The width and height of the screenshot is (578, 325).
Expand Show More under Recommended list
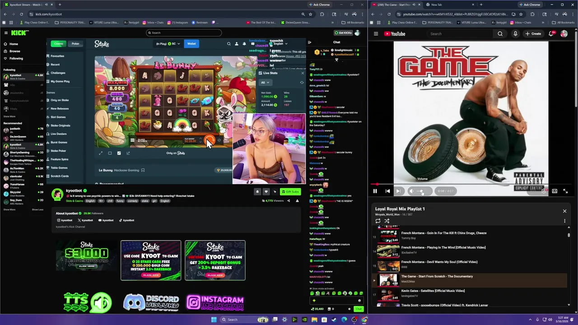9,209
